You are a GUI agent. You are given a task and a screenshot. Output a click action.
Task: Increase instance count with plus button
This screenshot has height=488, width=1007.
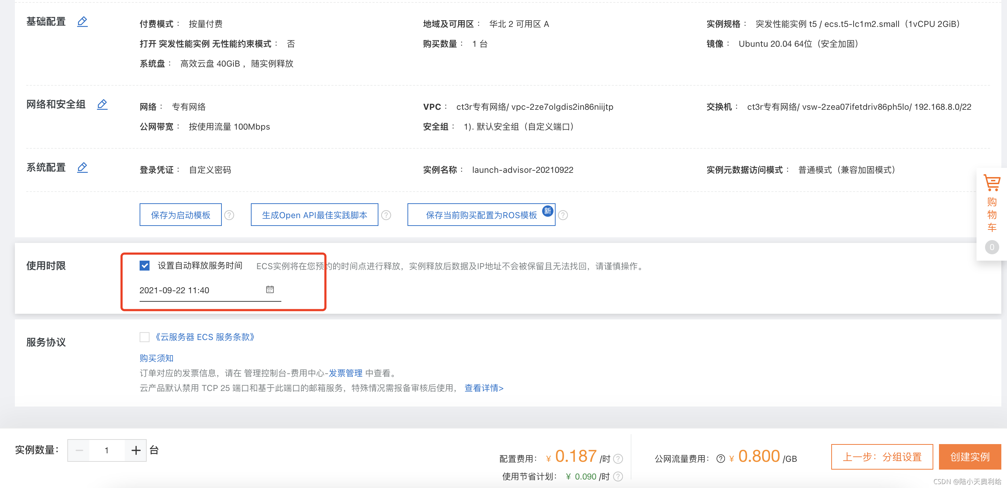(136, 450)
